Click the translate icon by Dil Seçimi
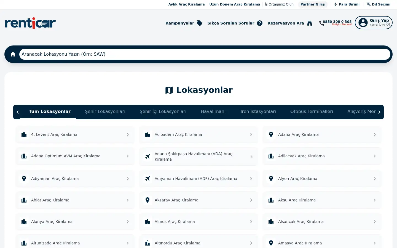This screenshot has width=397, height=248. (x=369, y=4)
